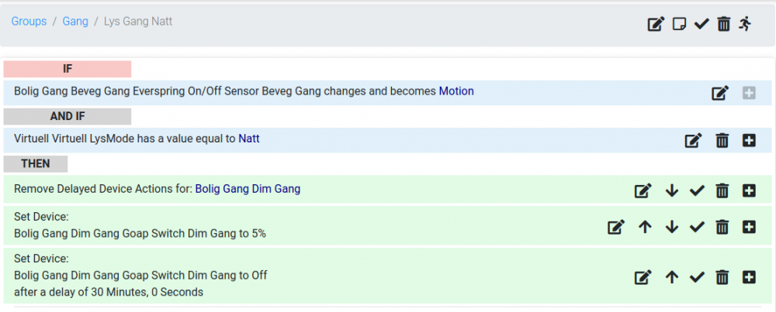Open the note icon in the header

tap(679, 24)
